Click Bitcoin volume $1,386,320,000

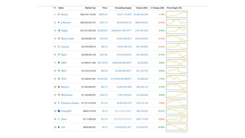(x=141, y=15)
